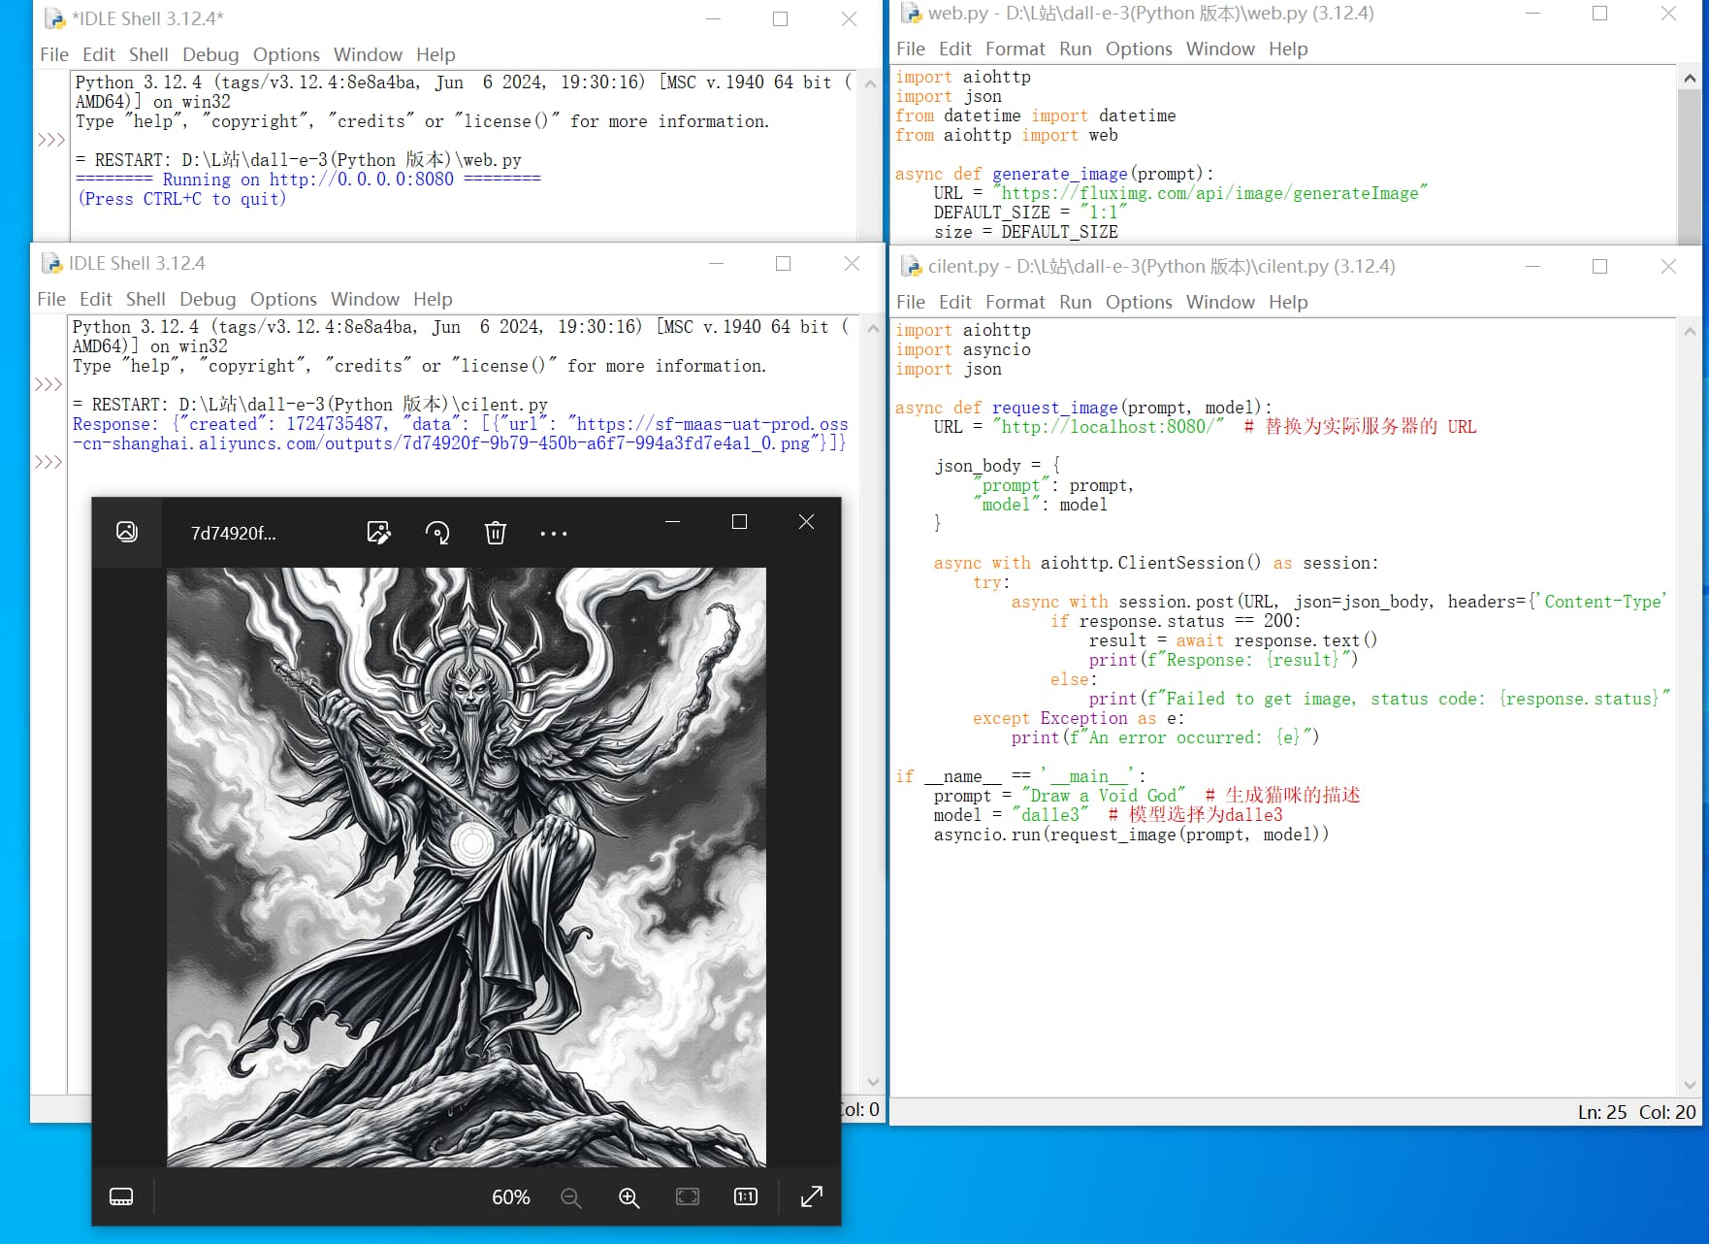This screenshot has height=1244, width=1709.
Task: Rotate the image in photo viewer
Action: (437, 533)
